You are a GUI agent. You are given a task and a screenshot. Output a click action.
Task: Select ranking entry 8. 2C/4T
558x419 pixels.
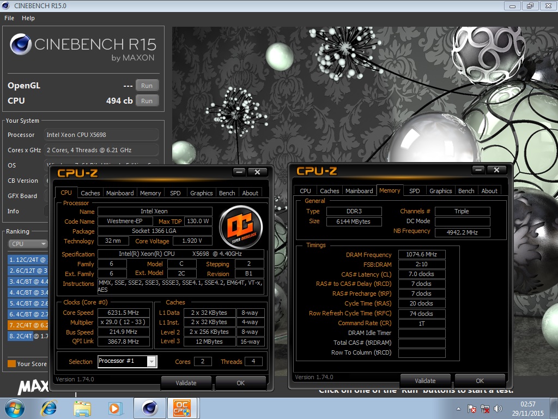click(x=28, y=336)
